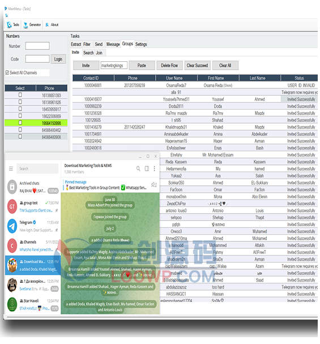Click the Invite button

tap(86, 65)
